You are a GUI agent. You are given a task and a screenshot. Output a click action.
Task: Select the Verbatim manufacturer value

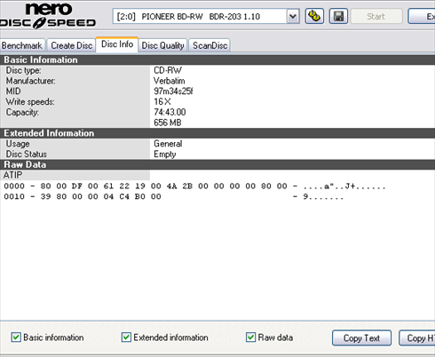pyautogui.click(x=170, y=81)
